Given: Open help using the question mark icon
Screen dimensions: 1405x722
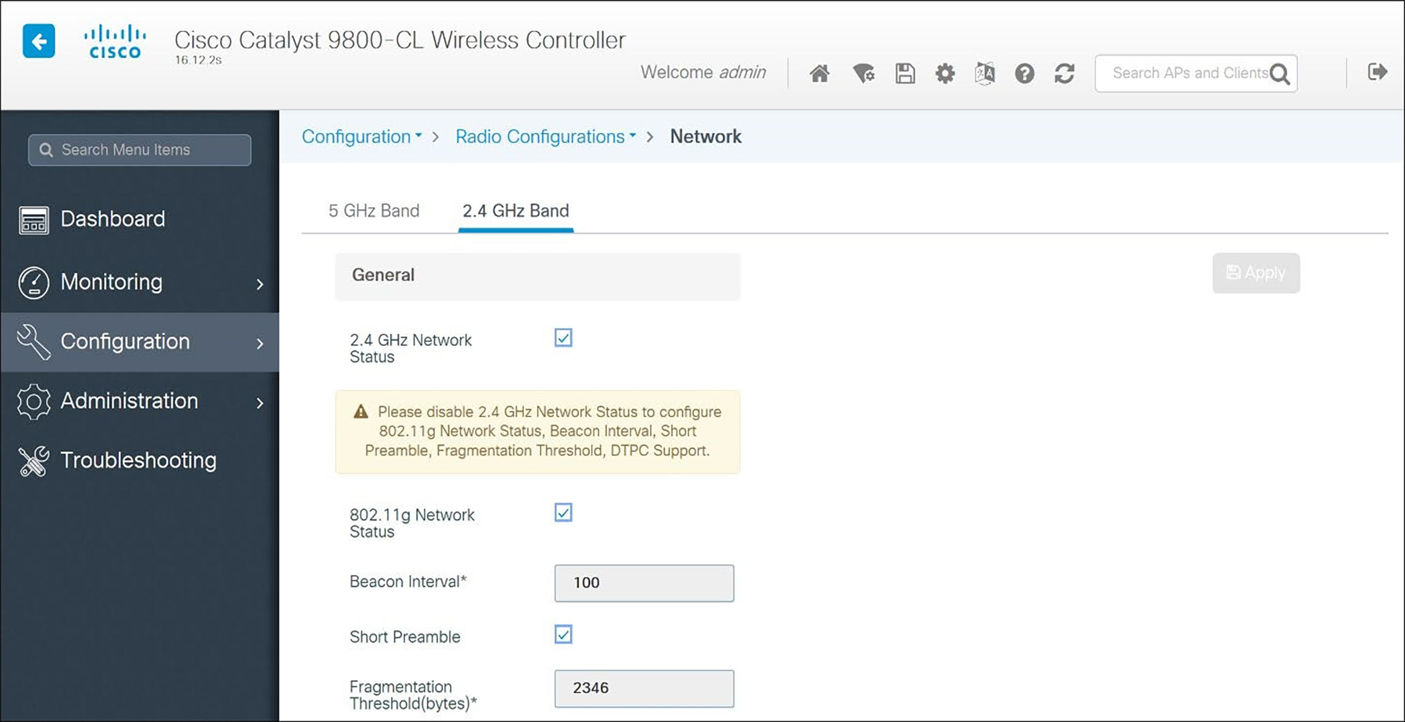Looking at the screenshot, I should [x=1024, y=73].
